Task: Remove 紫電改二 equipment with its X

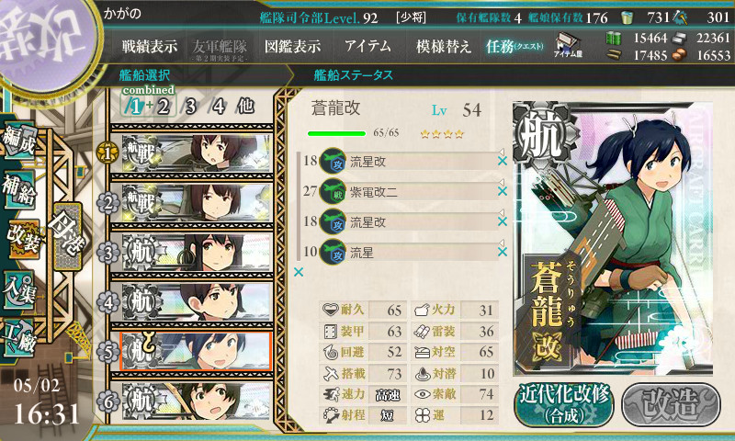Action: 503,191
